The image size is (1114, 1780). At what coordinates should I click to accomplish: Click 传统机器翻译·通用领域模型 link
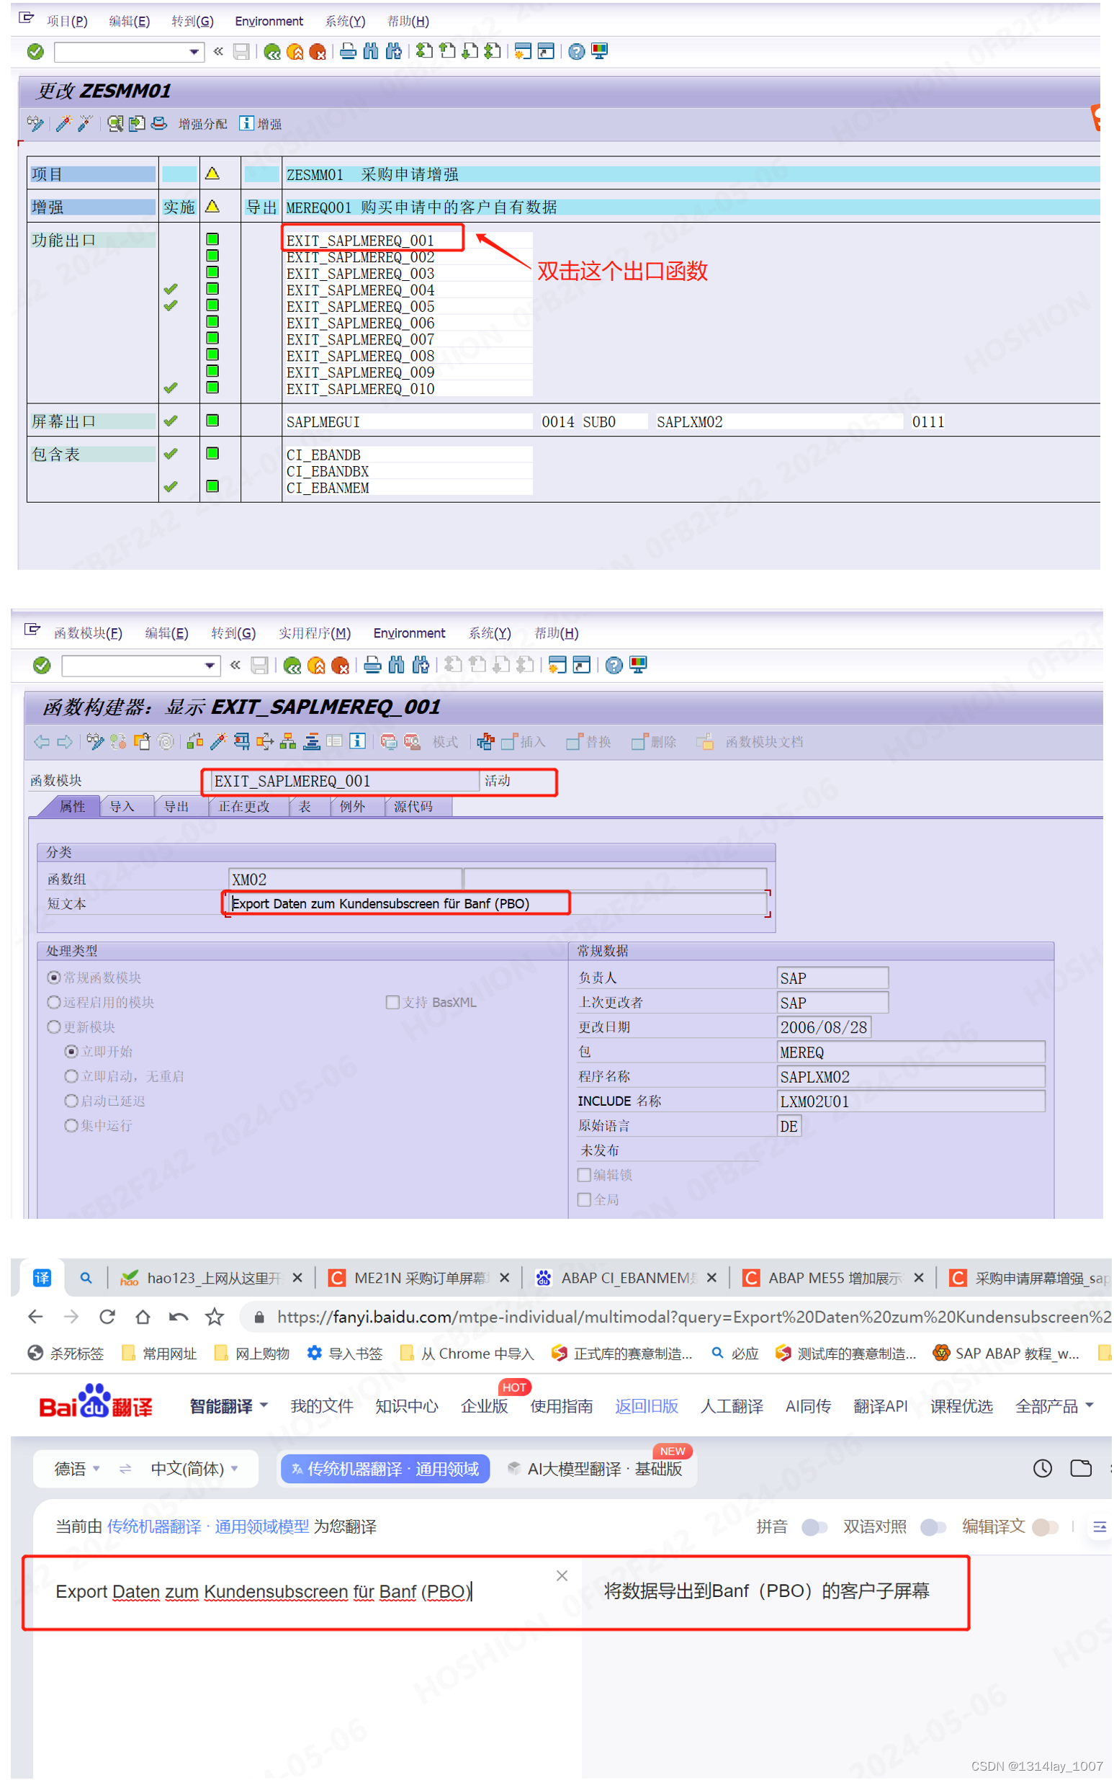(x=208, y=1528)
